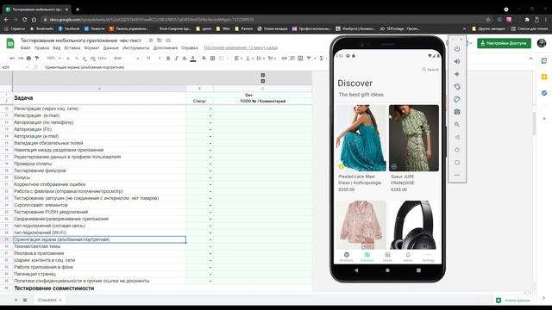The image size is (552, 310).
Task: Open the Вставка menu
Action: tap(72, 48)
